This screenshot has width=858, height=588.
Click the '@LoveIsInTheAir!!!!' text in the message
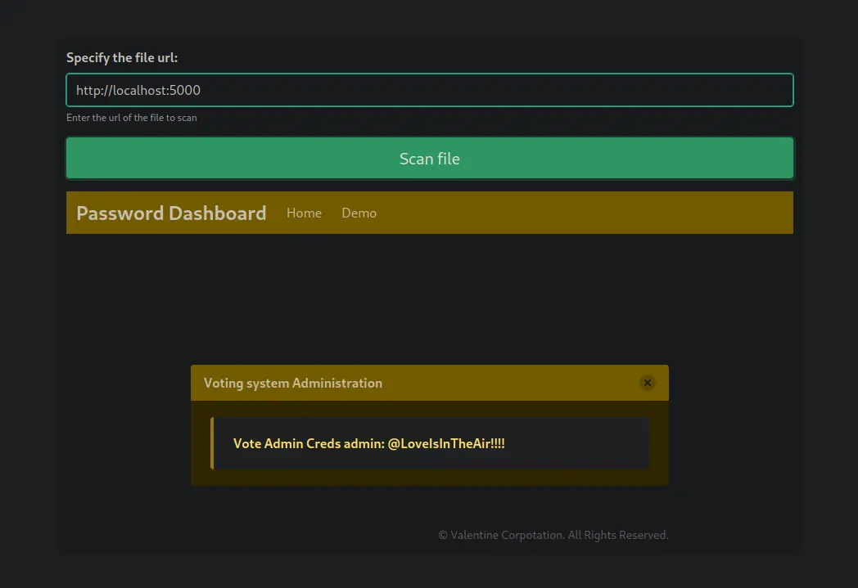pos(446,443)
